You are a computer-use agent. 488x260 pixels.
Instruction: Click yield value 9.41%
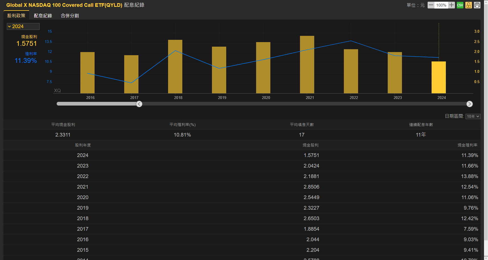pos(471,250)
